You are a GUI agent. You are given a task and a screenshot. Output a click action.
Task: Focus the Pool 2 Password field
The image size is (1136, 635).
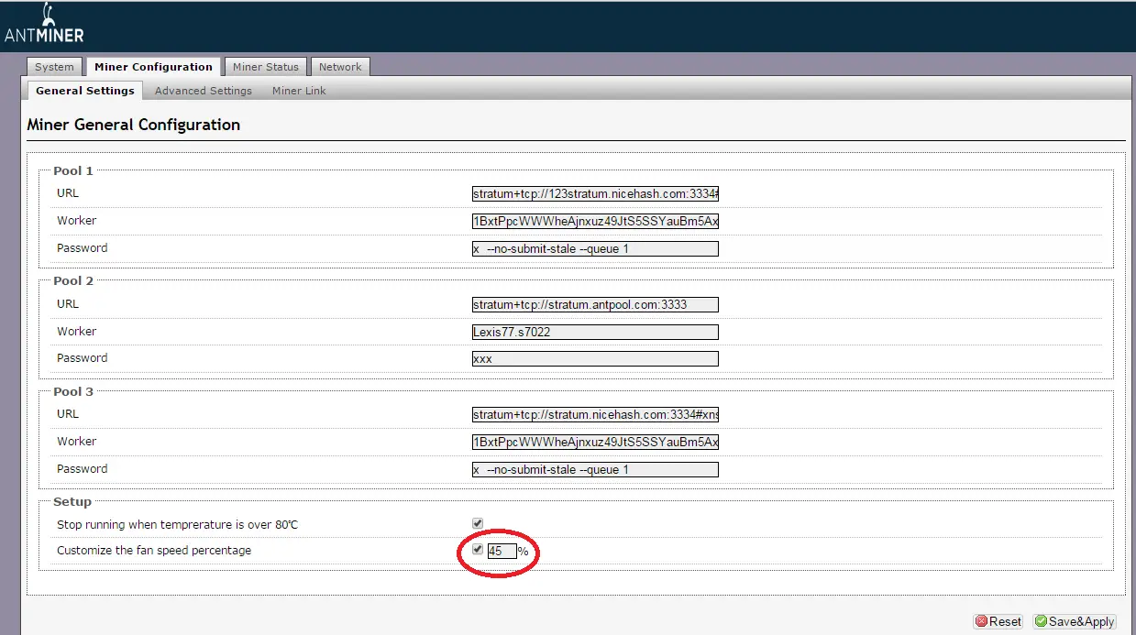(x=595, y=359)
